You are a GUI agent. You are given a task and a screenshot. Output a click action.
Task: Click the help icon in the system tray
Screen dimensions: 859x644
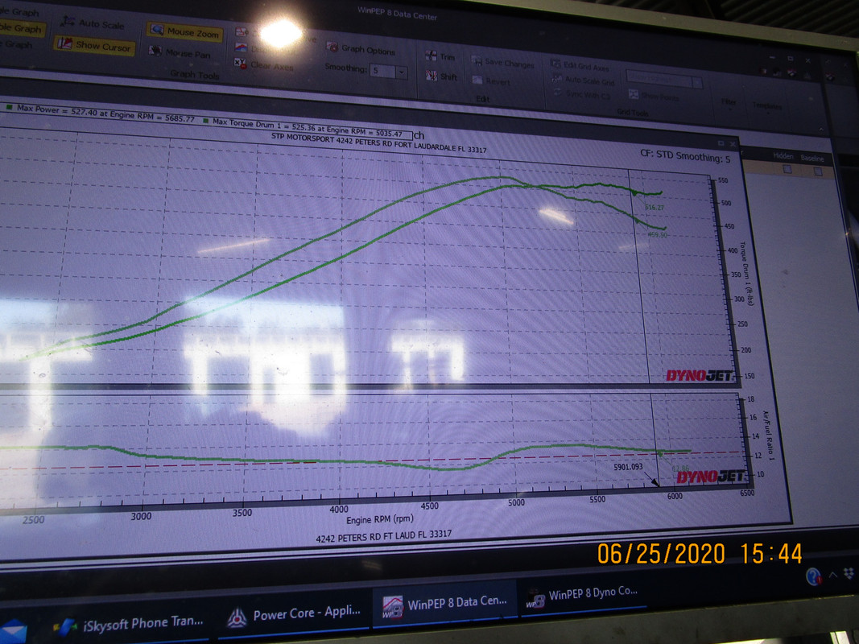click(x=814, y=576)
